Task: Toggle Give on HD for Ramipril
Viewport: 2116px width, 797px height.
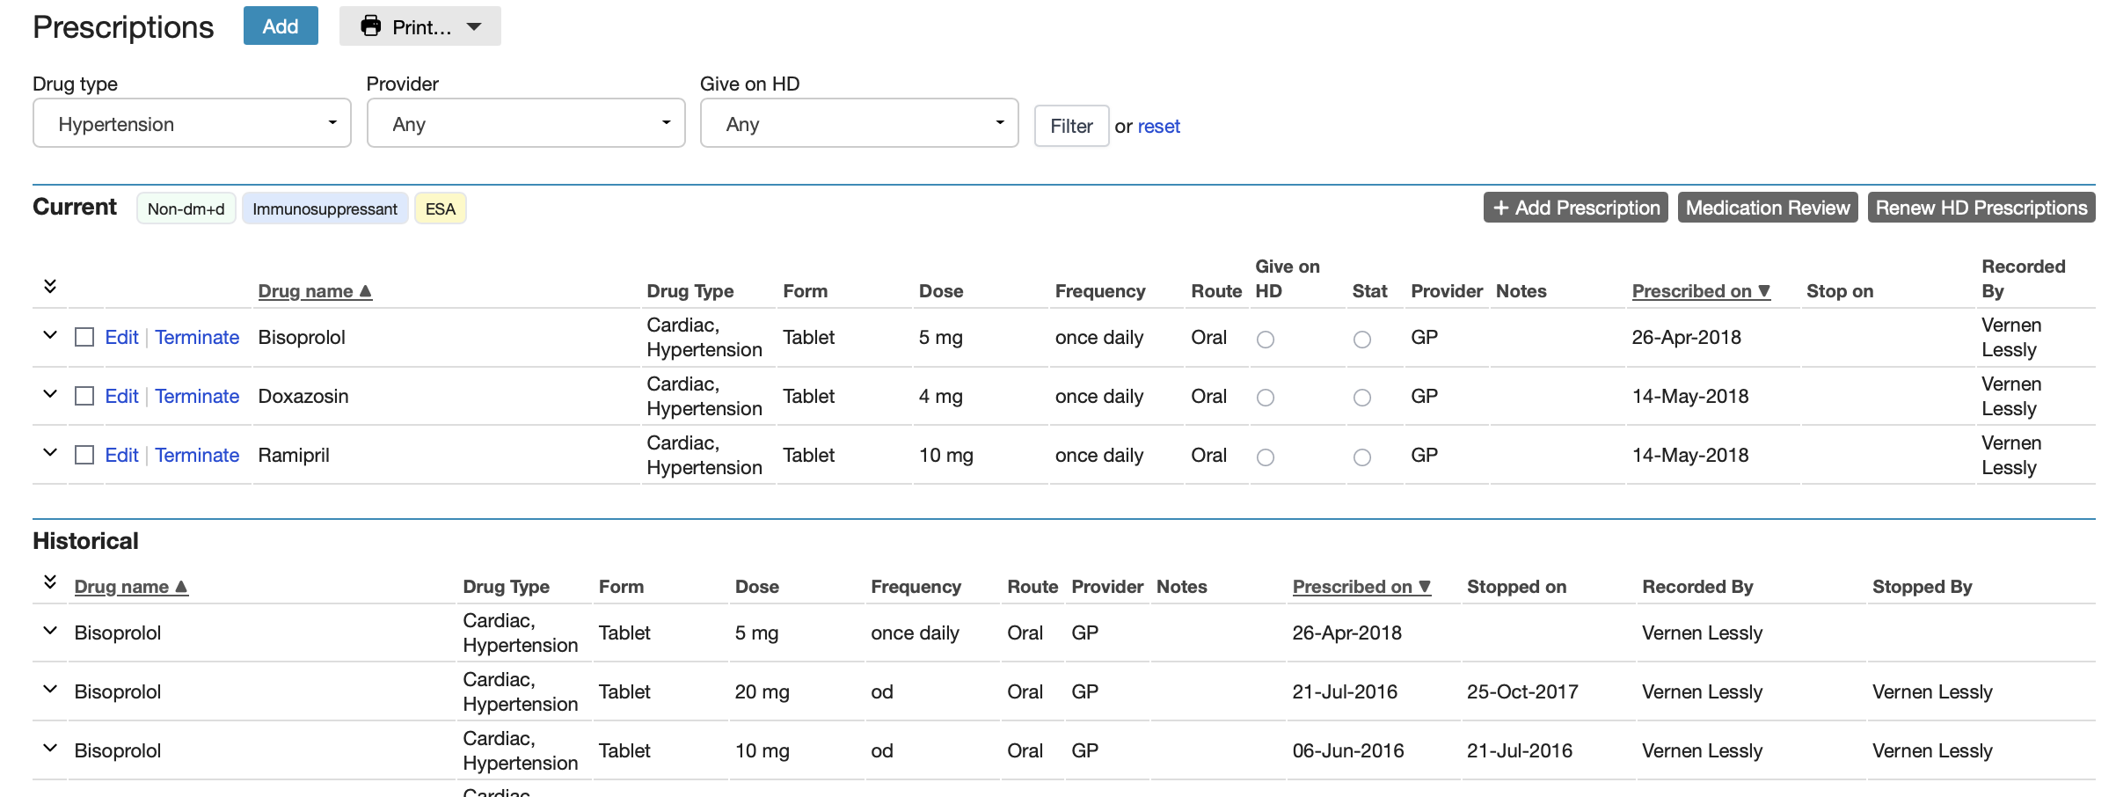Action: click(1266, 457)
